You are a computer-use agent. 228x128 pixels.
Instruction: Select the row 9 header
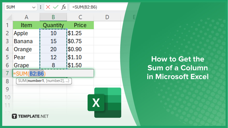(x=8, y=89)
